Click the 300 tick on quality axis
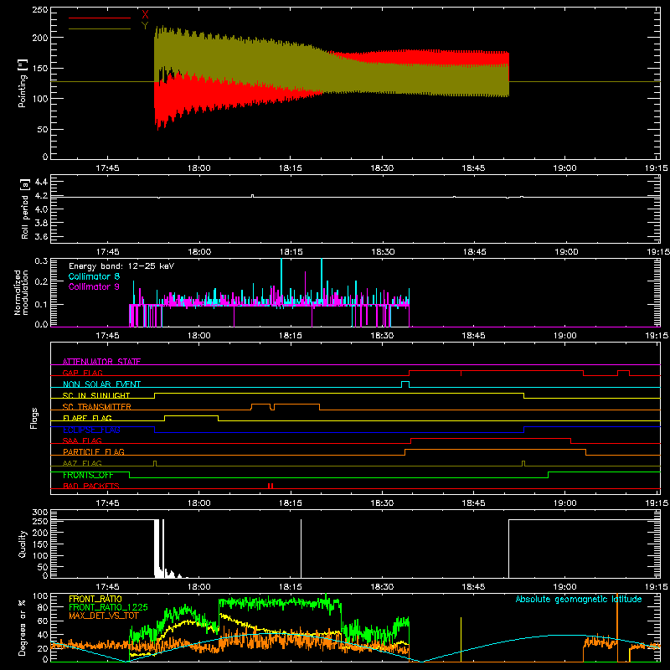 [x=40, y=513]
